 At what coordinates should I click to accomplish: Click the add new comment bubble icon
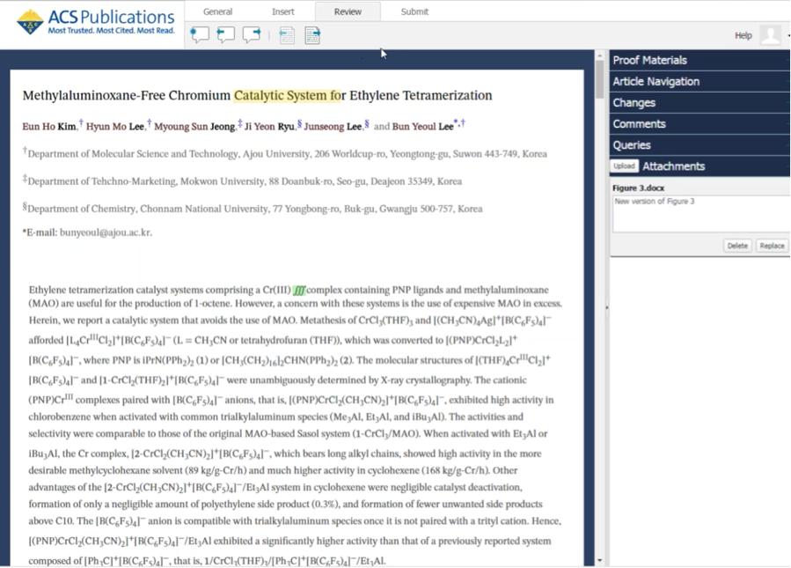(x=199, y=35)
